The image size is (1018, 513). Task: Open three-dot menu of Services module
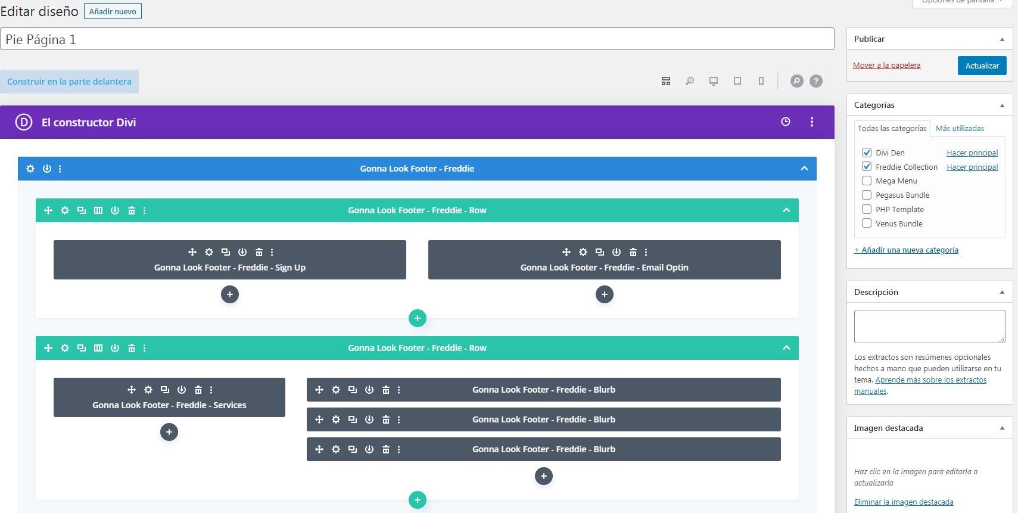click(211, 390)
